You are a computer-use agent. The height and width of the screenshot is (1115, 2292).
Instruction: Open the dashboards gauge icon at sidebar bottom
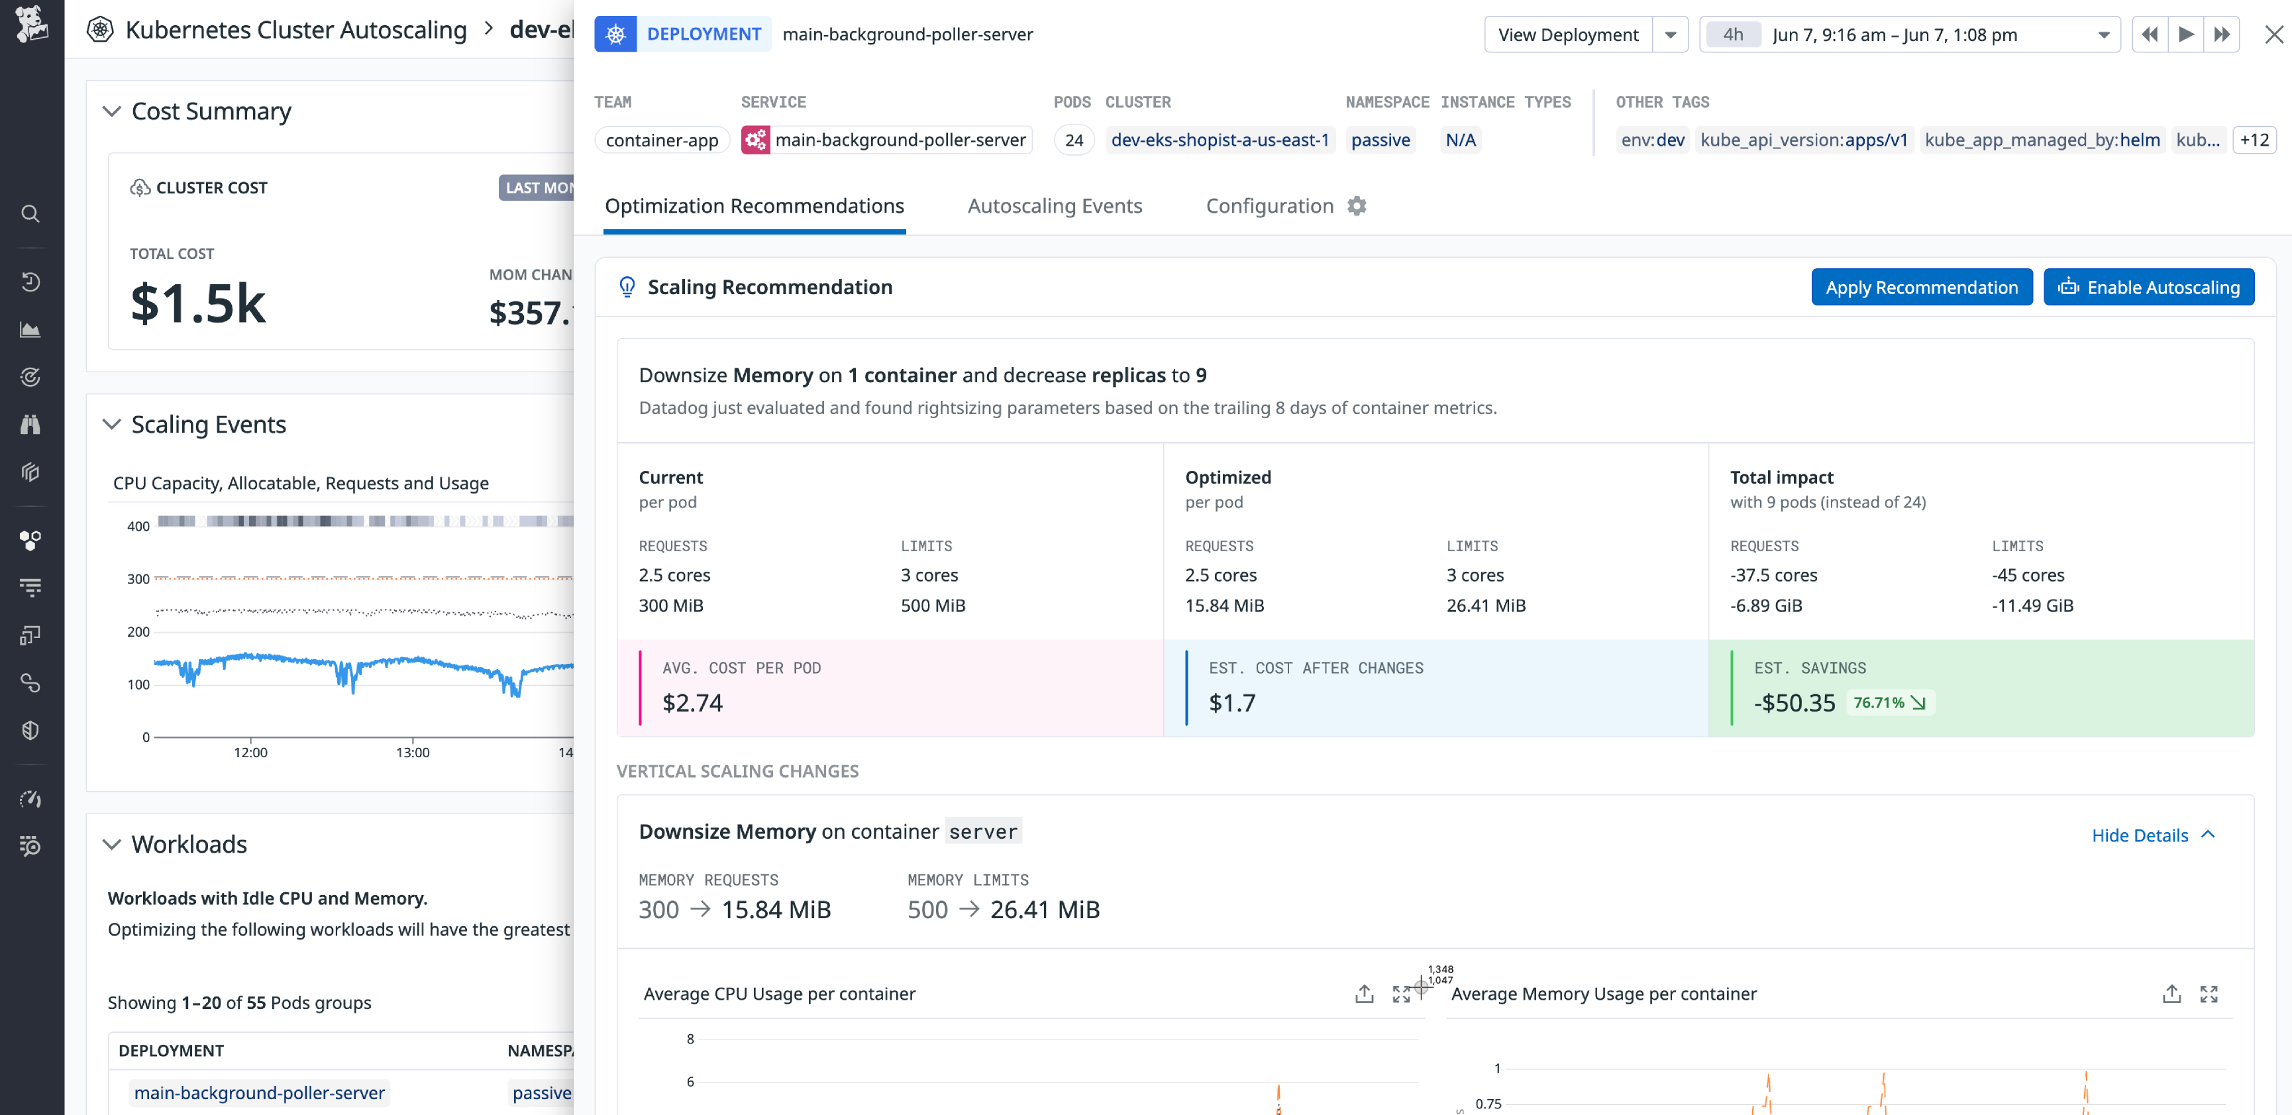(30, 799)
